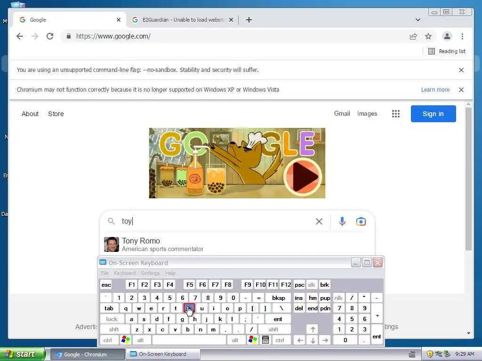
Task: Bookmark this page with the star icon
Action: [428, 37]
